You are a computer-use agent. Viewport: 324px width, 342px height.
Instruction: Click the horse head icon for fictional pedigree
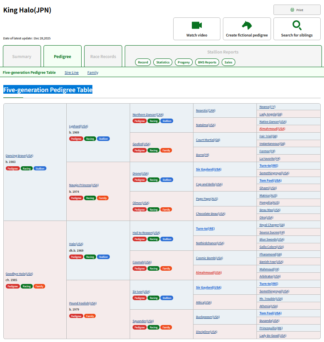[247, 25]
